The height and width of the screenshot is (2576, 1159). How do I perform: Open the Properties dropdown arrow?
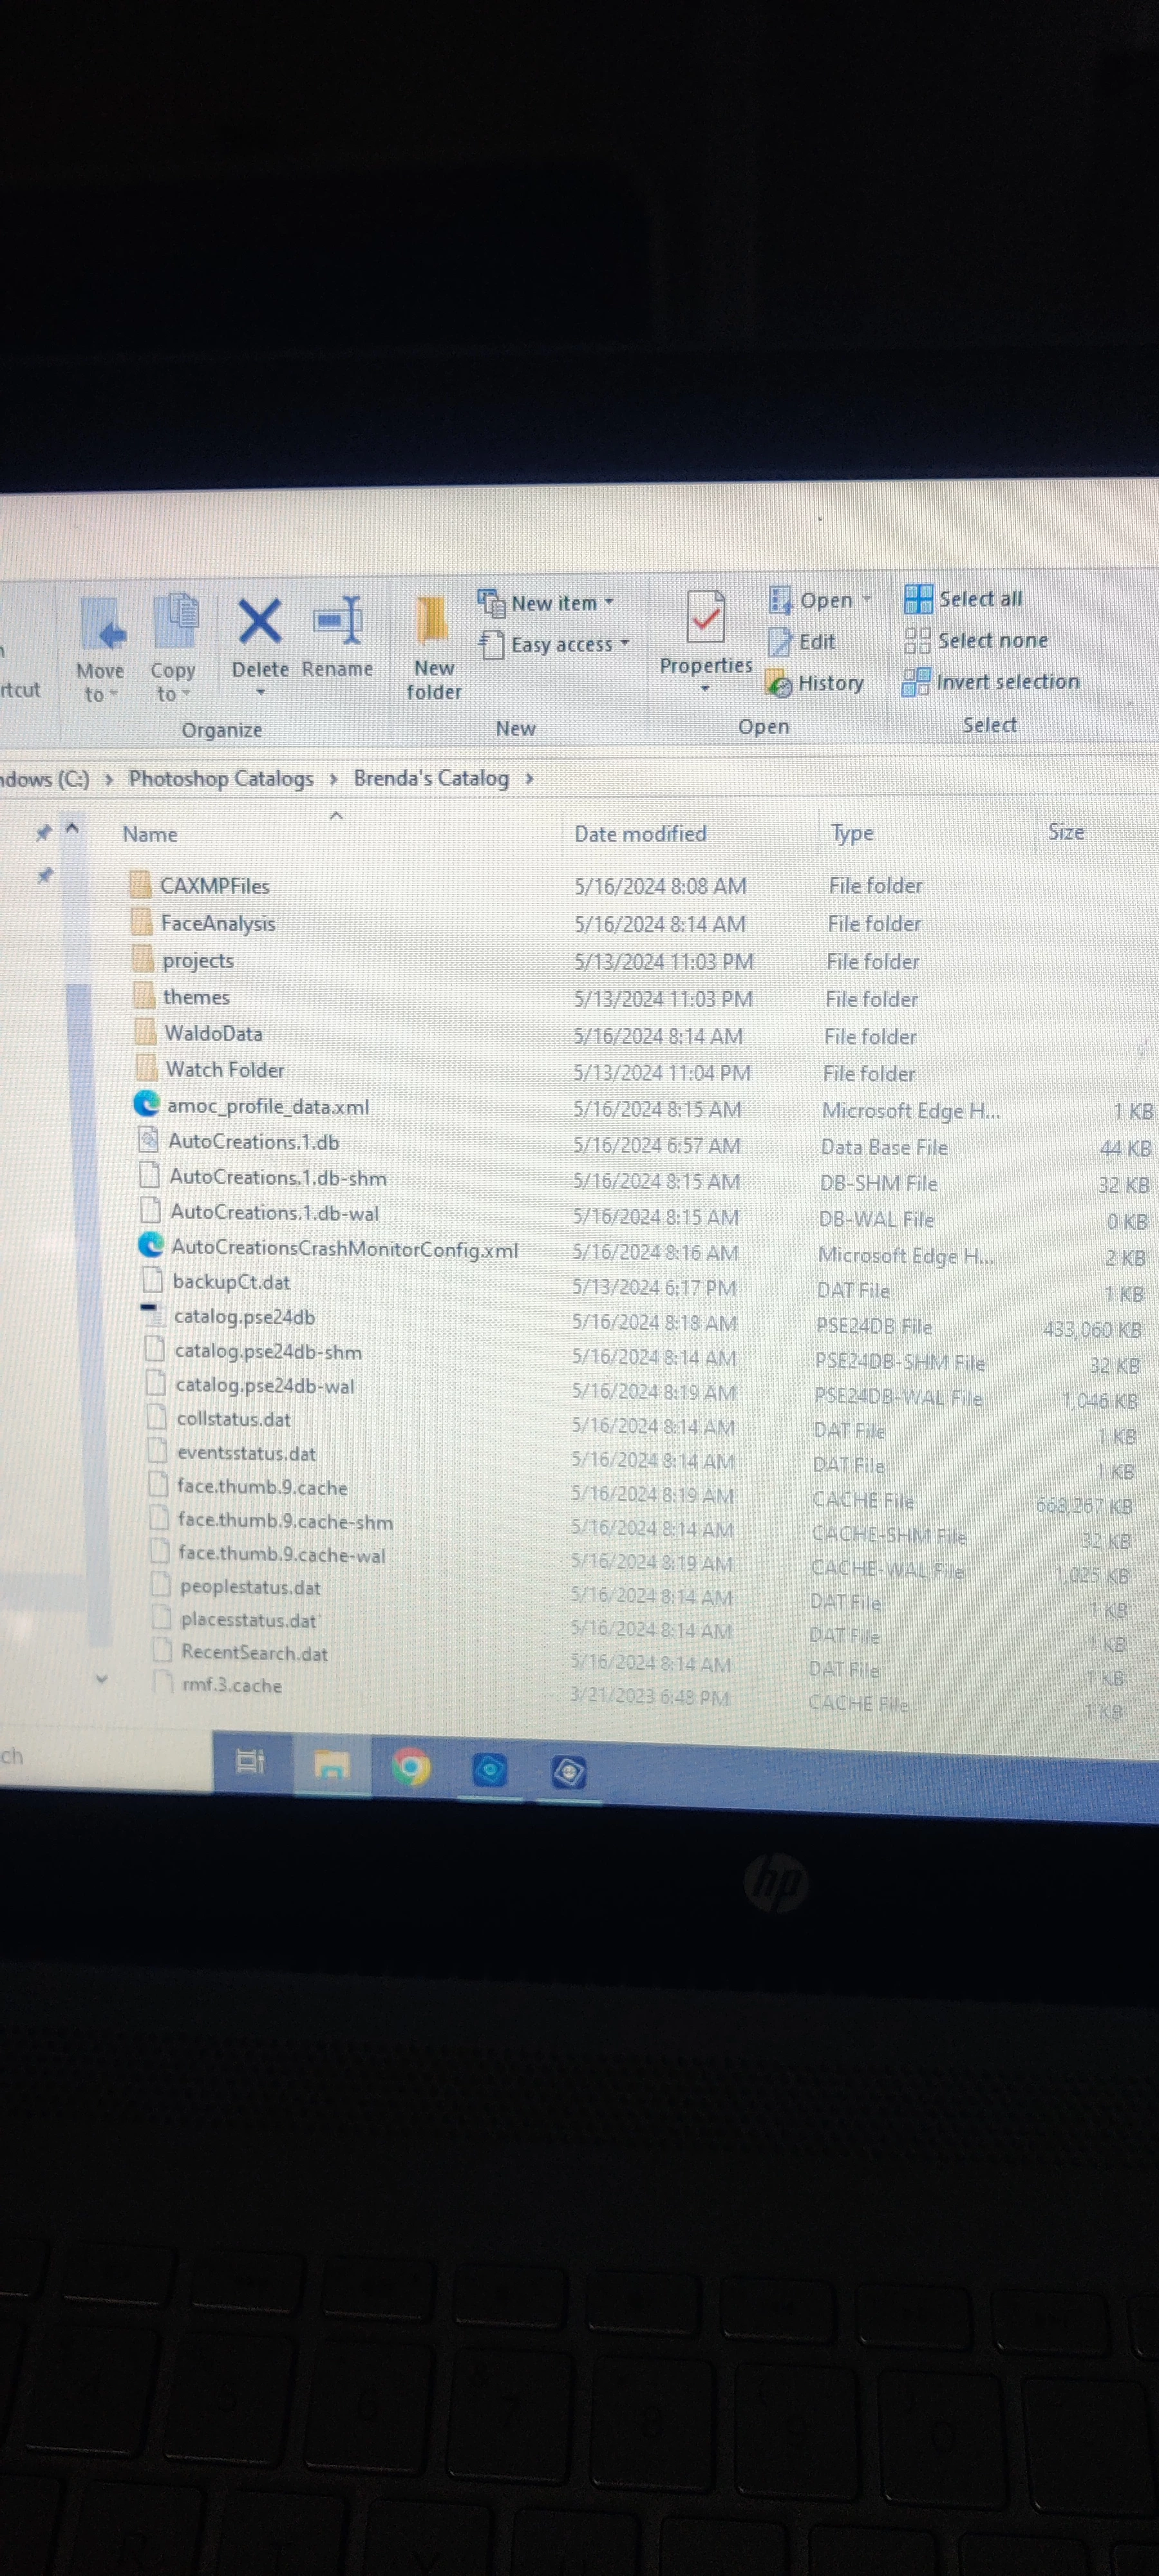coord(705,688)
